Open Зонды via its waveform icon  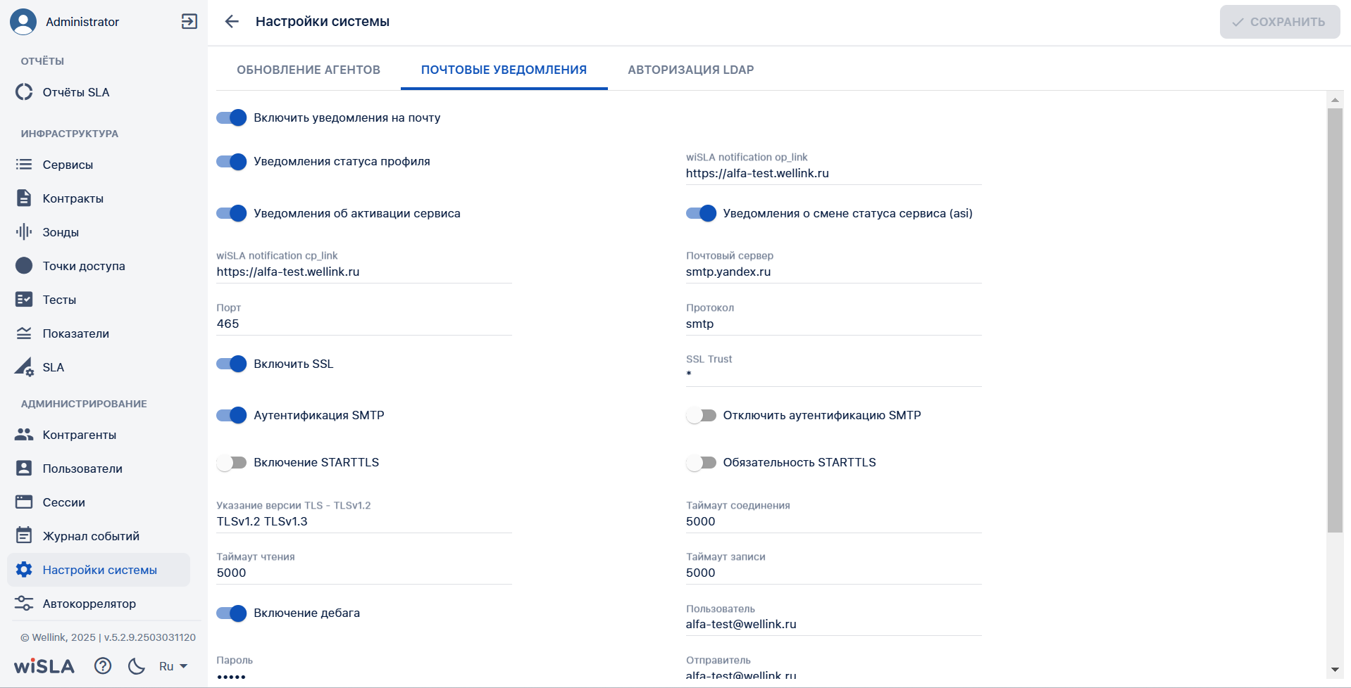coord(24,232)
